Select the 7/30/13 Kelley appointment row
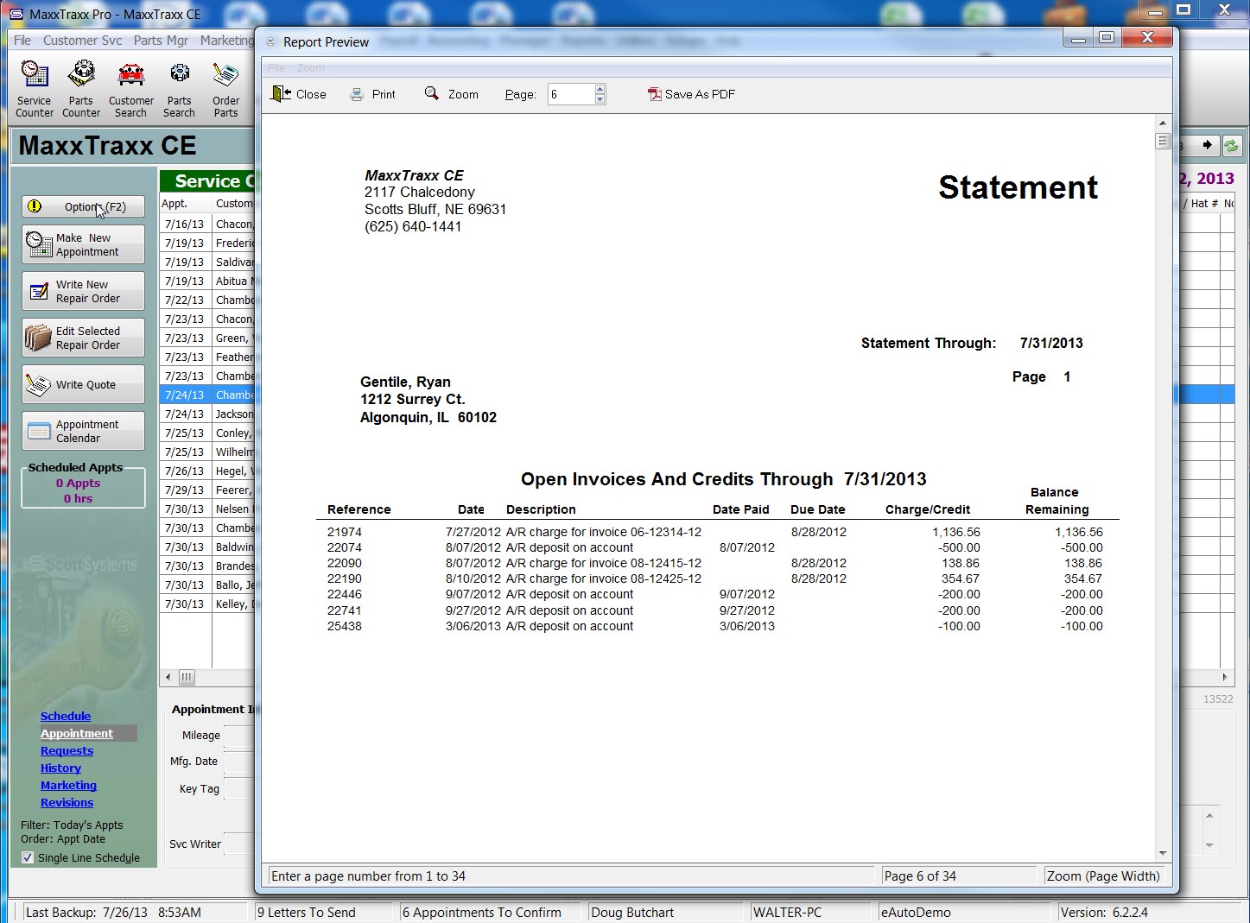 tap(207, 604)
